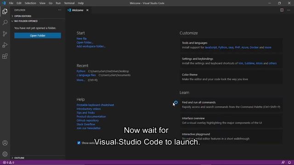Viewport: 294px width, 165px height.
Task: Expand the Open Editors section
Action: (x=38, y=16)
